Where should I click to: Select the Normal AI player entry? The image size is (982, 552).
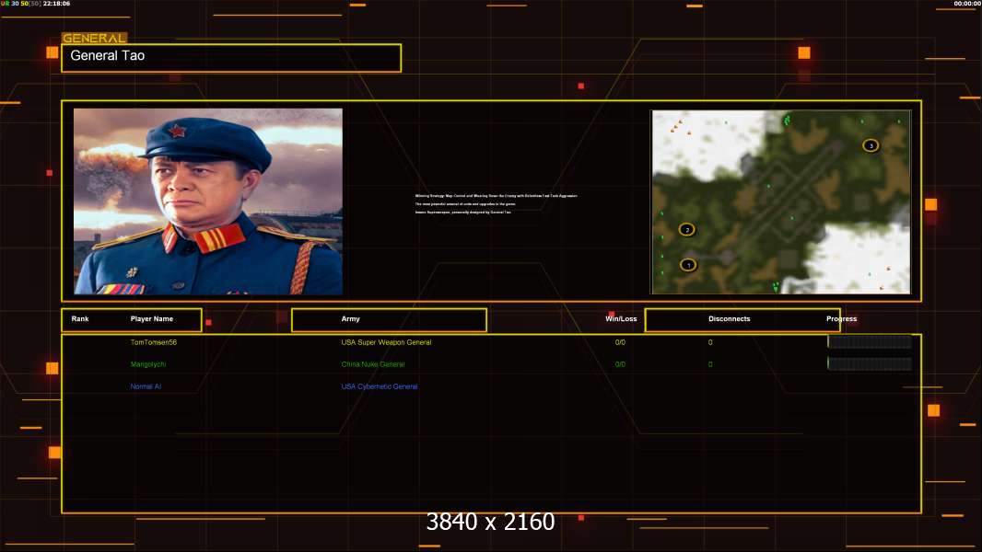146,386
